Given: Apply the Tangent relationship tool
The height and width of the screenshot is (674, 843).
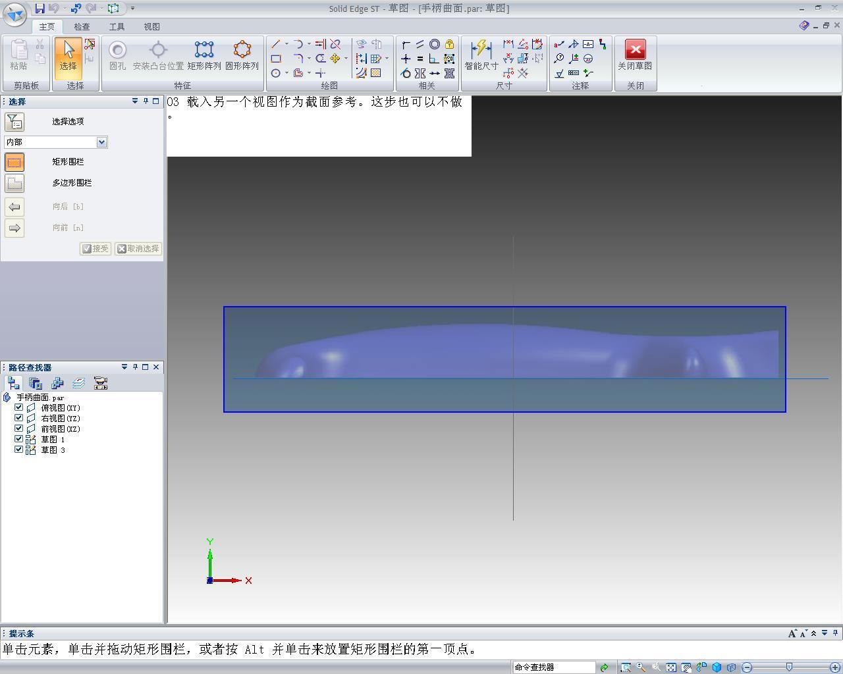Looking at the screenshot, I should click(x=406, y=73).
